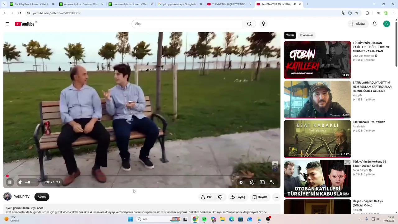Click the Oluştur create button
This screenshot has height=224, width=398.
pyautogui.click(x=358, y=24)
